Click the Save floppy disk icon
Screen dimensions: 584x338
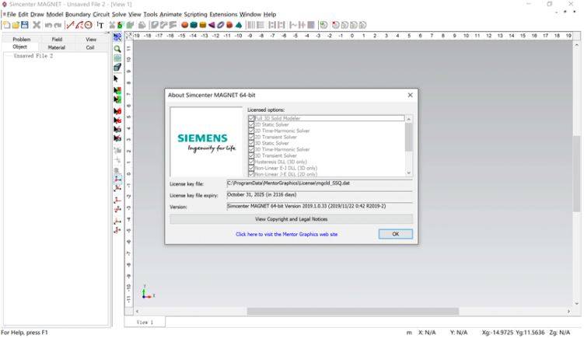[x=25, y=25]
